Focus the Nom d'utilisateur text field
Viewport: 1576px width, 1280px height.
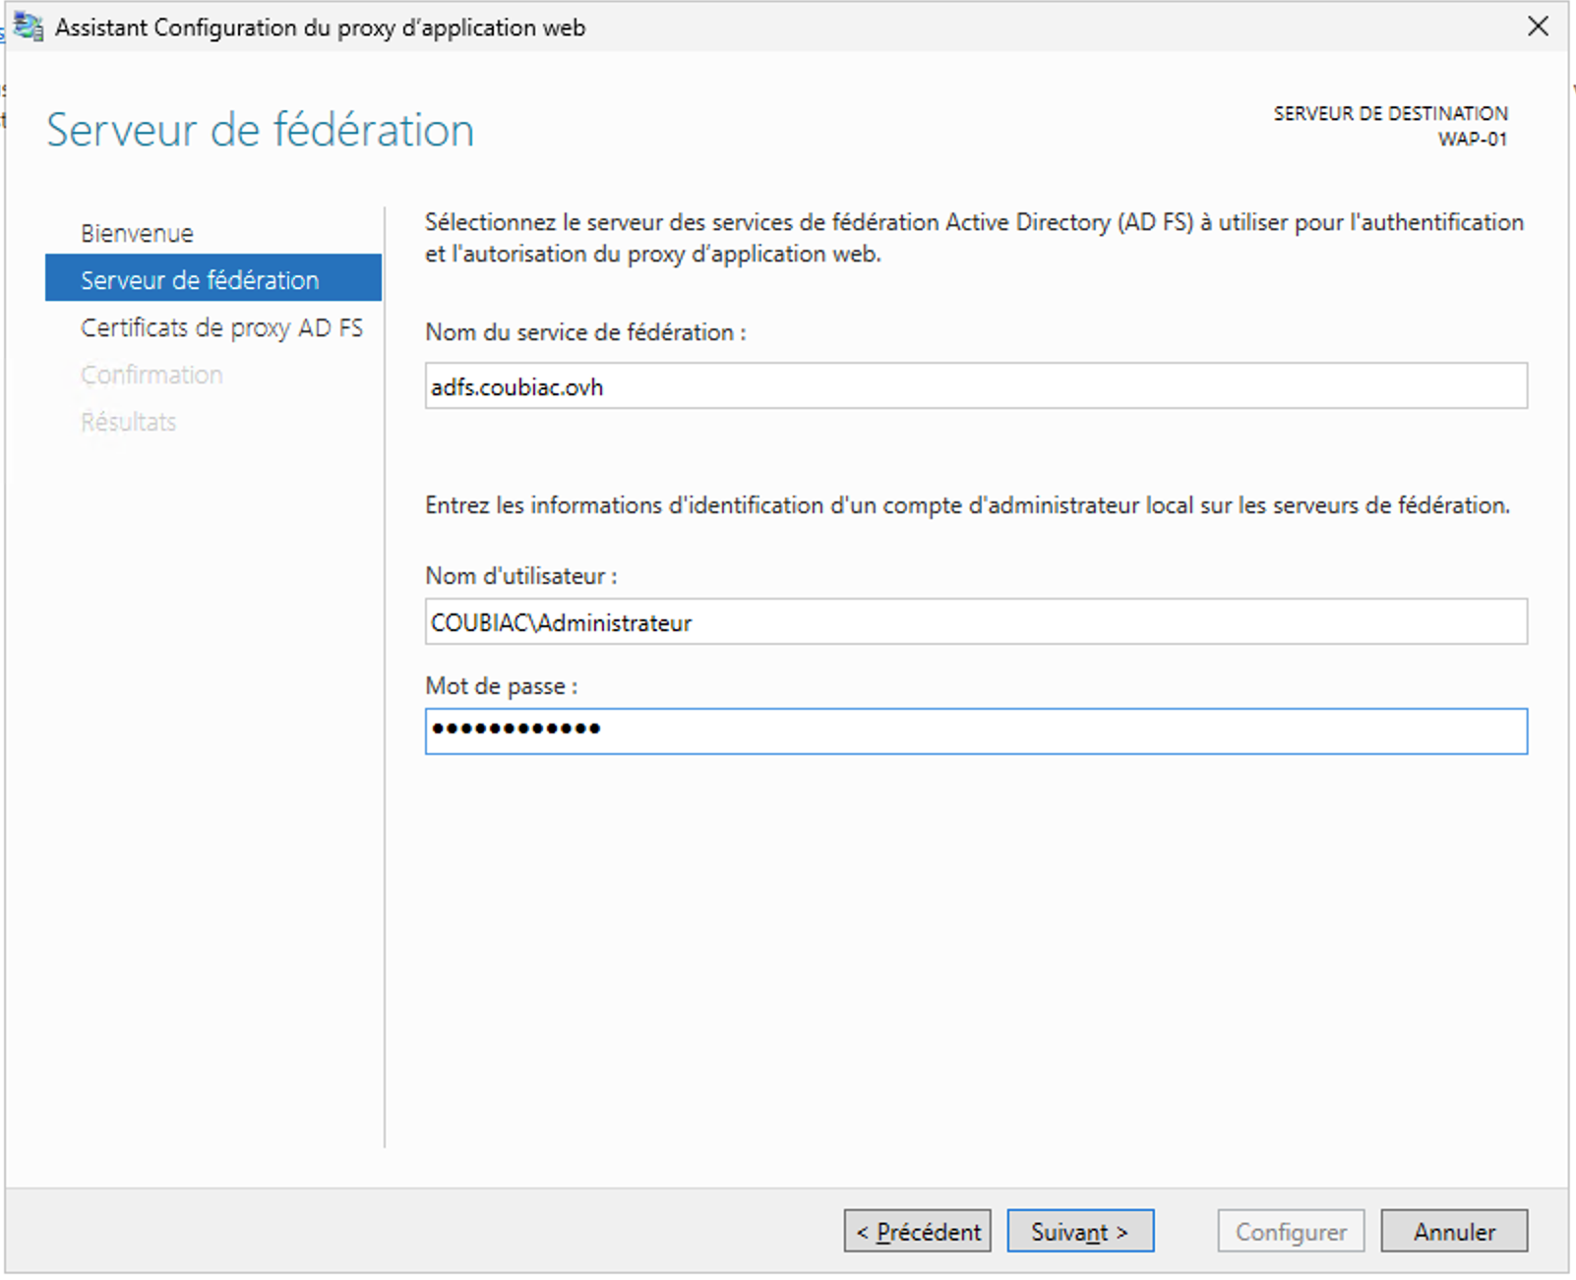click(x=975, y=622)
